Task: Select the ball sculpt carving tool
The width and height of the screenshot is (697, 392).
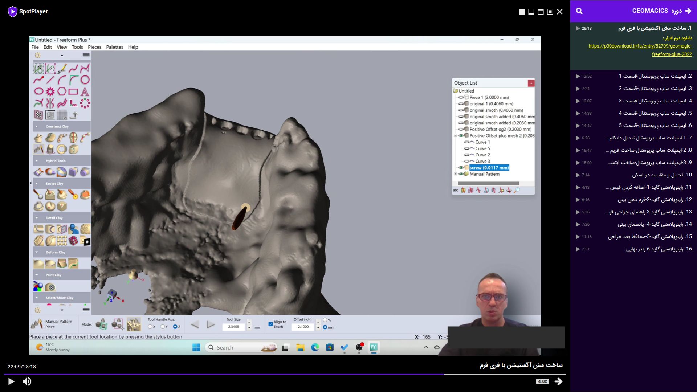Action: 38,195
